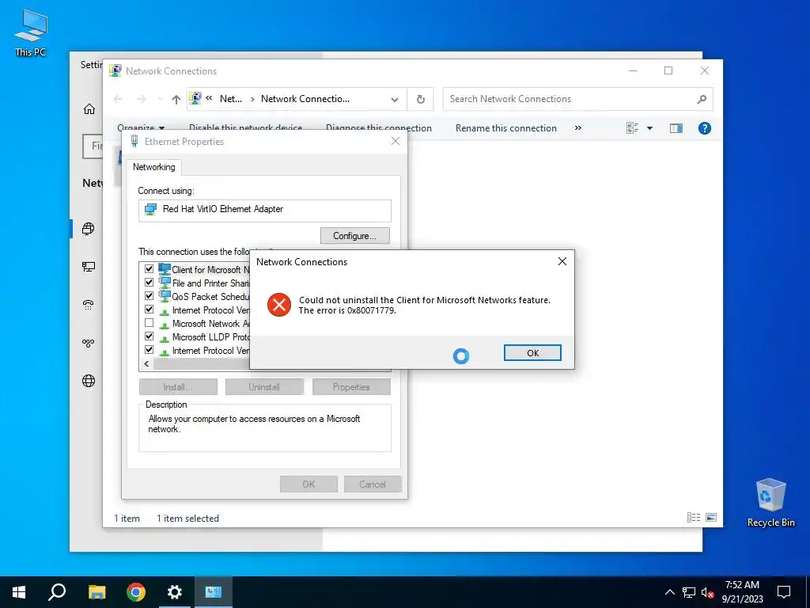This screenshot has height=608, width=810.
Task: Click the Network Connectio... breadcrumb
Action: [x=305, y=99]
